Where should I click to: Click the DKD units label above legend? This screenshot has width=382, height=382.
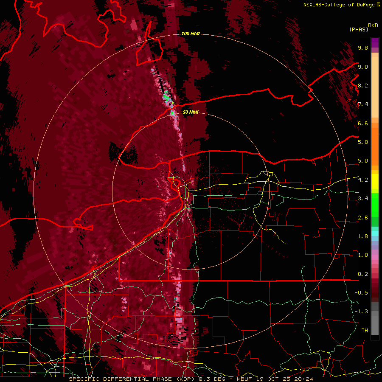pos(373,25)
